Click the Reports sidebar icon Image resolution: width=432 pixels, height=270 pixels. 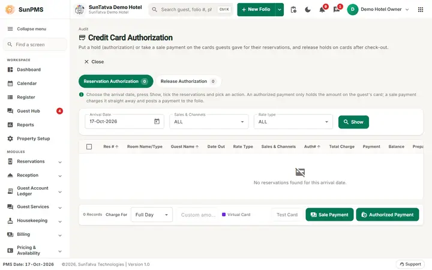[10, 125]
